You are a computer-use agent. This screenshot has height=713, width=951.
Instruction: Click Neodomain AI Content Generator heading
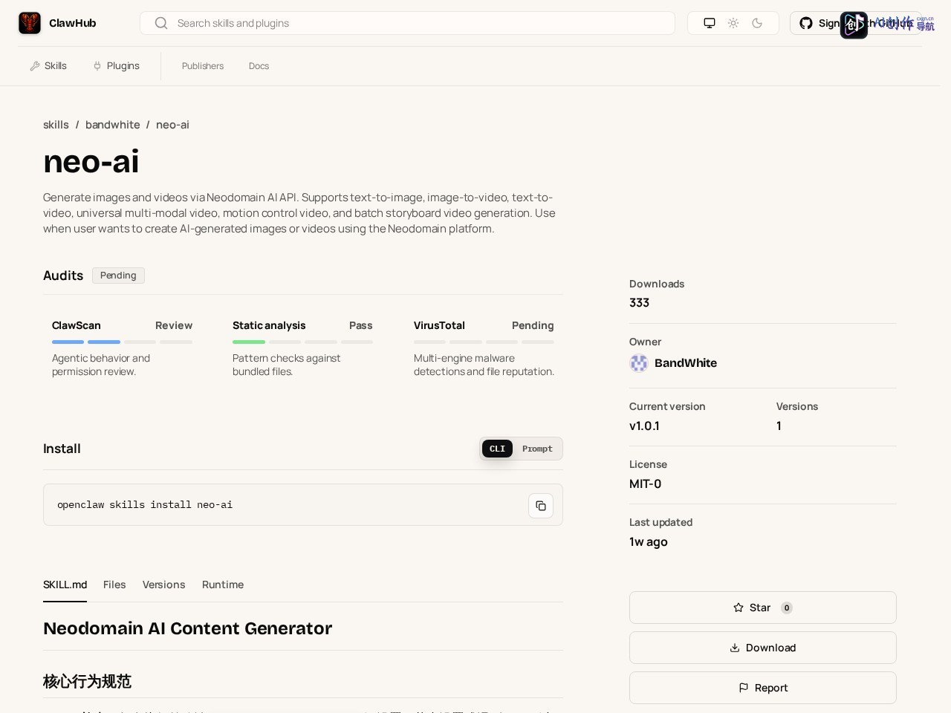click(x=187, y=628)
